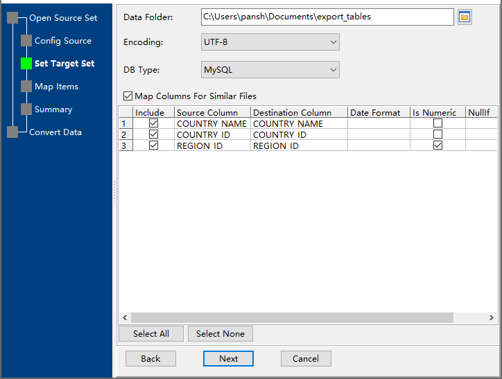502x379 pixels.
Task: Click the Open Source Set step marker
Action: (12, 18)
